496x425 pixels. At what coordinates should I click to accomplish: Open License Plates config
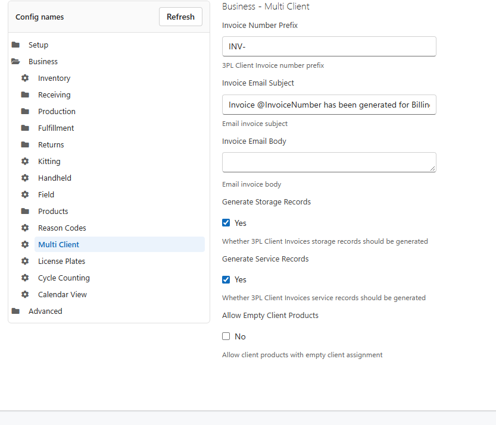tap(61, 261)
